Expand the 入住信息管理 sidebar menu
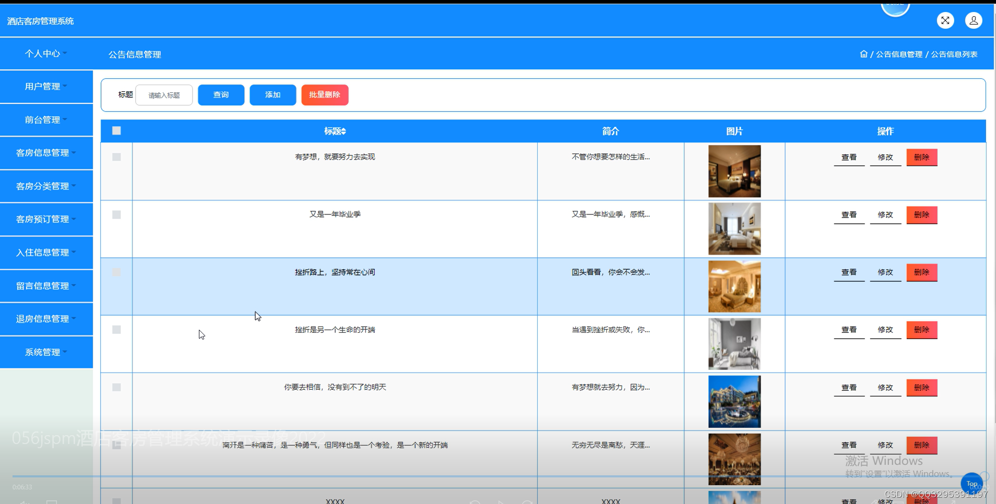Screen dimensions: 996x504 tap(46, 253)
